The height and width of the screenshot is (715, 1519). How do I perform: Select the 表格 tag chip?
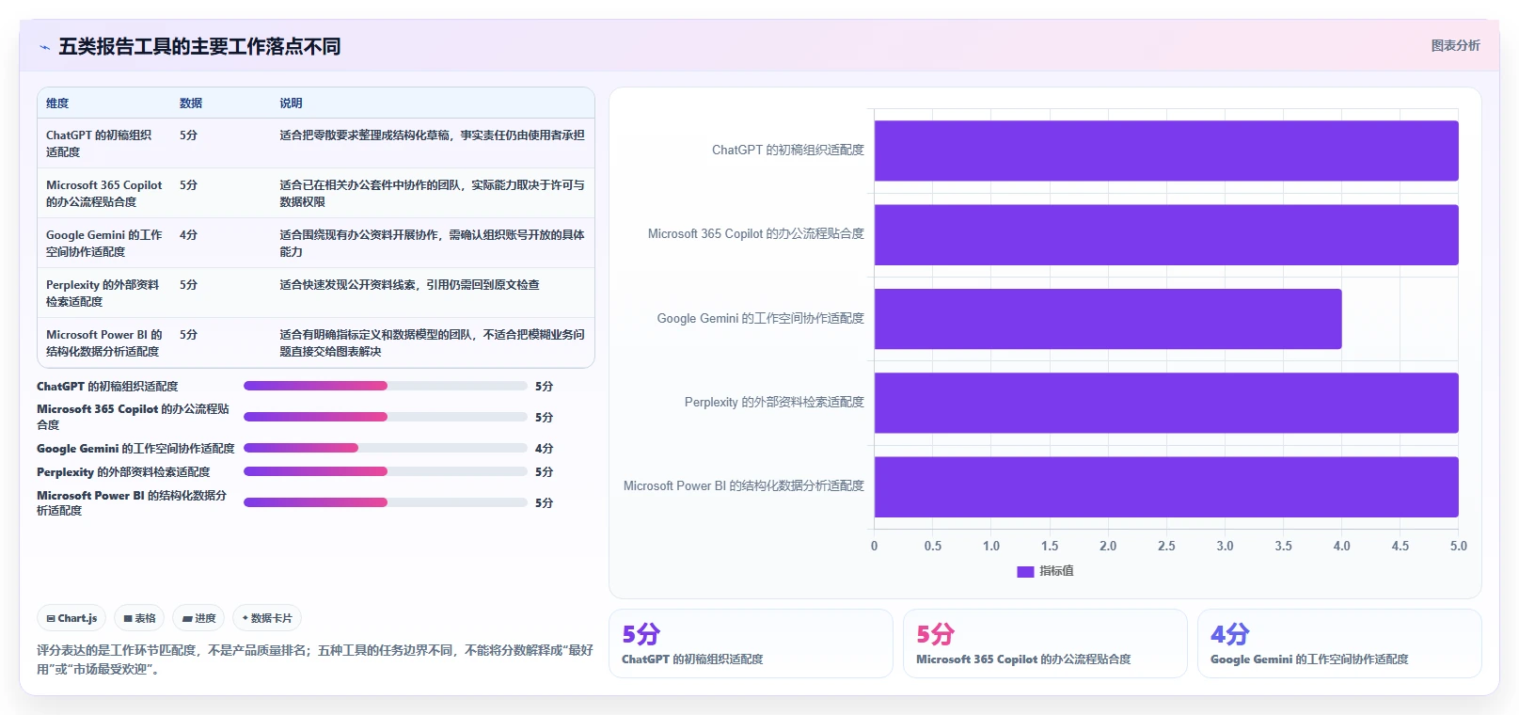[x=139, y=618]
